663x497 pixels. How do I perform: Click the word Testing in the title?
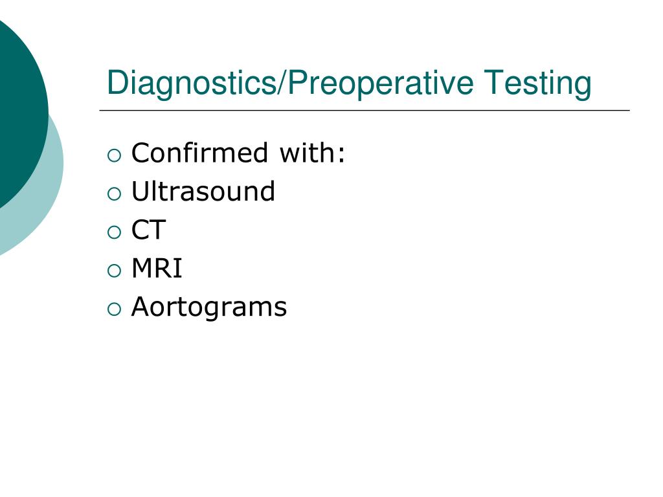tap(537, 83)
